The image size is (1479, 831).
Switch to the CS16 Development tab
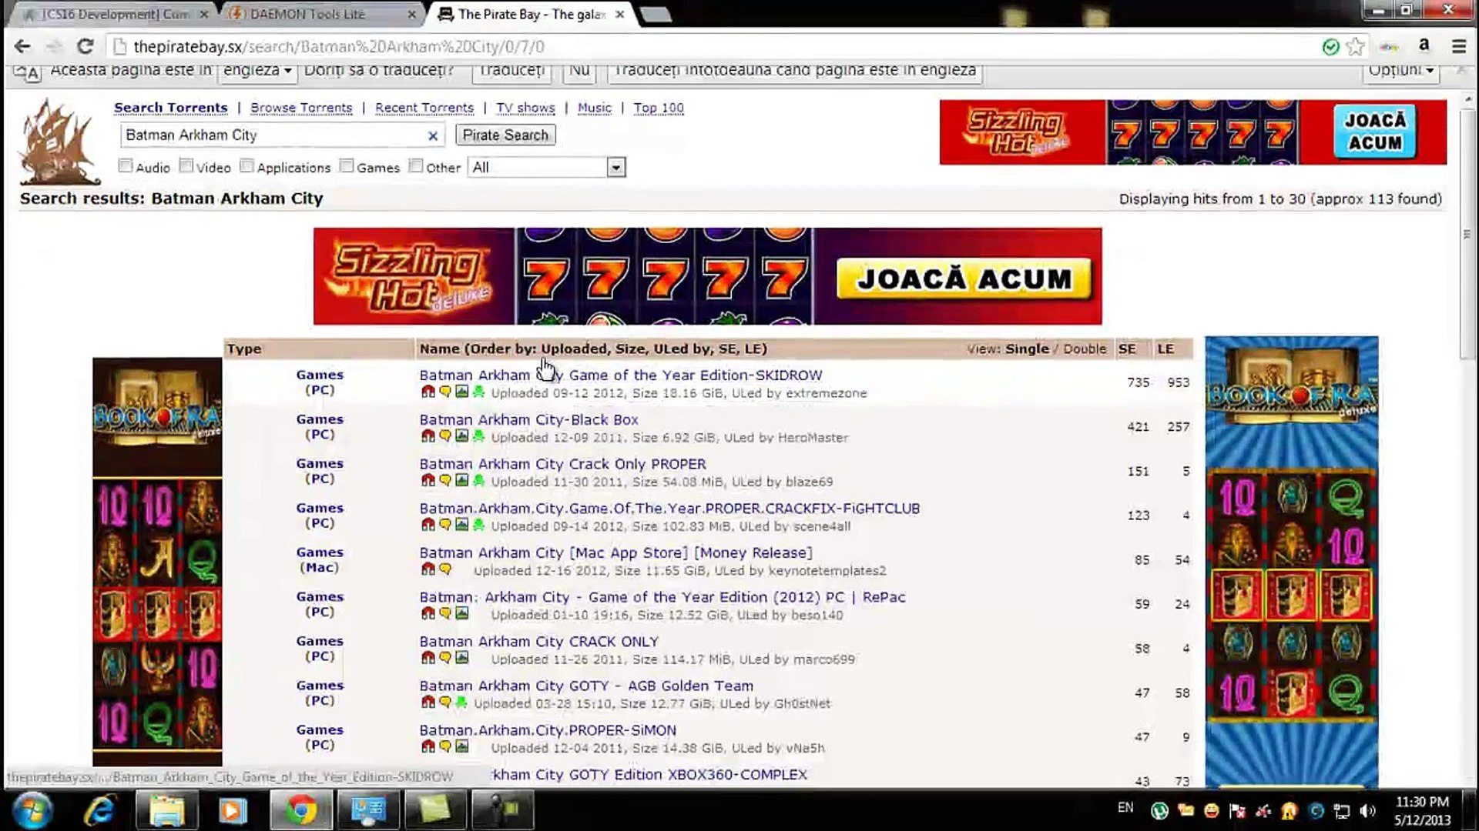click(x=116, y=14)
